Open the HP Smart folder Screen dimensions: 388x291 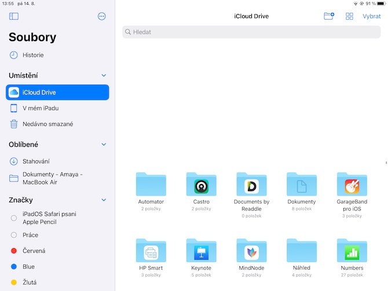click(x=151, y=251)
